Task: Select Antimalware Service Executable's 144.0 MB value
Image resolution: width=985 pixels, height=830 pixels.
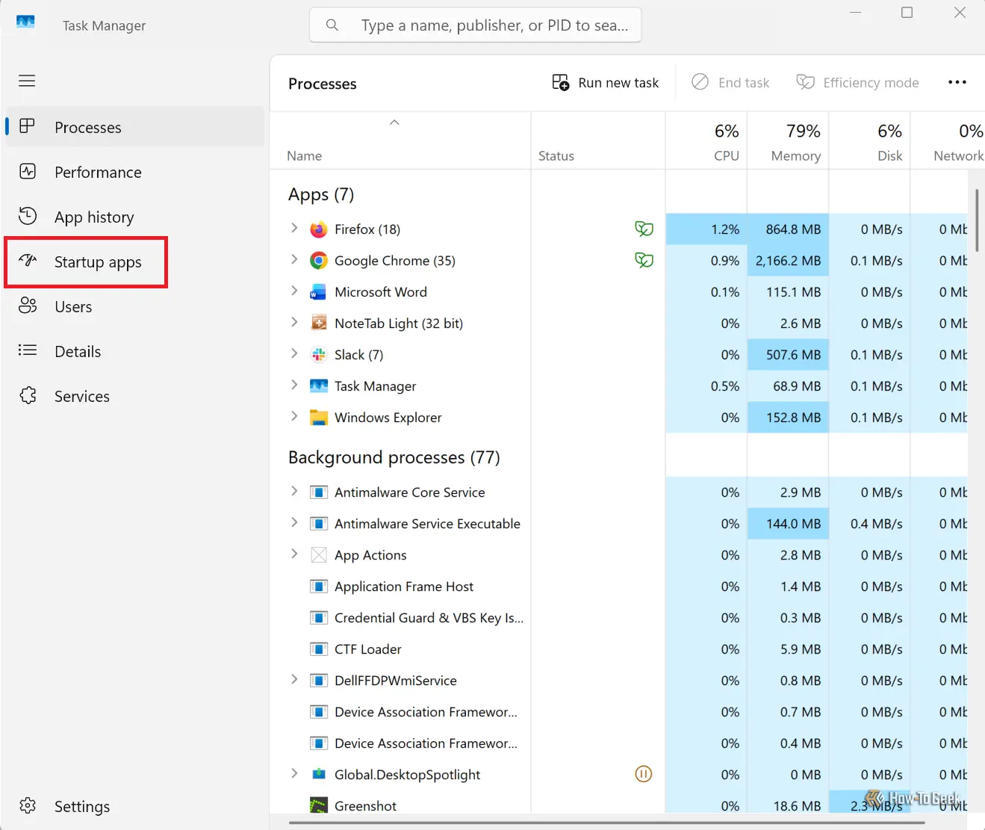Action: 788,524
